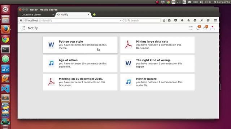Close the Datastore Viewer tab

[x=53, y=15]
